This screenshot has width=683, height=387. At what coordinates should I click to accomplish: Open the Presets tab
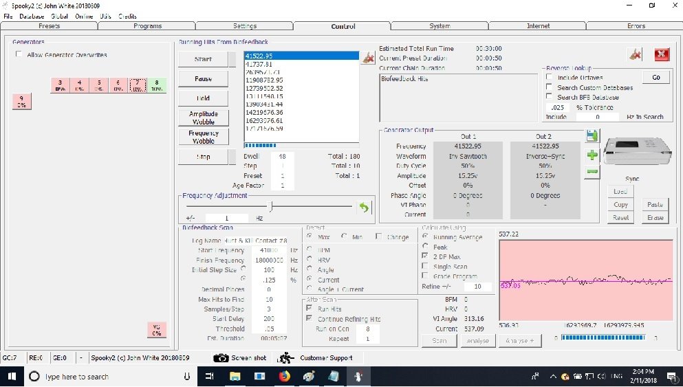pyautogui.click(x=50, y=26)
